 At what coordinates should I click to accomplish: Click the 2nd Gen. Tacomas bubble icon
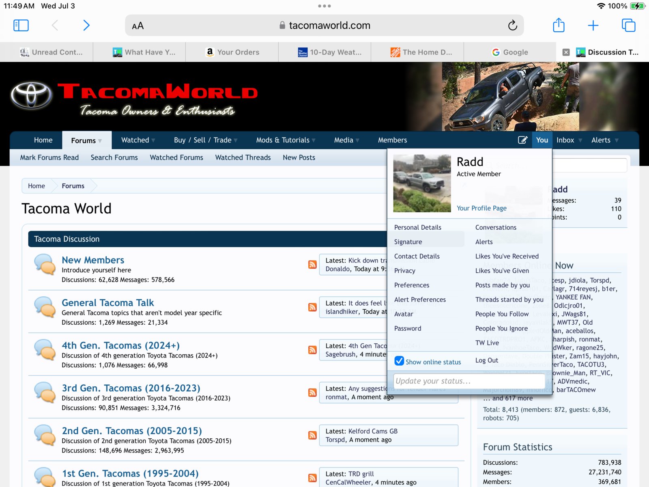click(x=45, y=435)
